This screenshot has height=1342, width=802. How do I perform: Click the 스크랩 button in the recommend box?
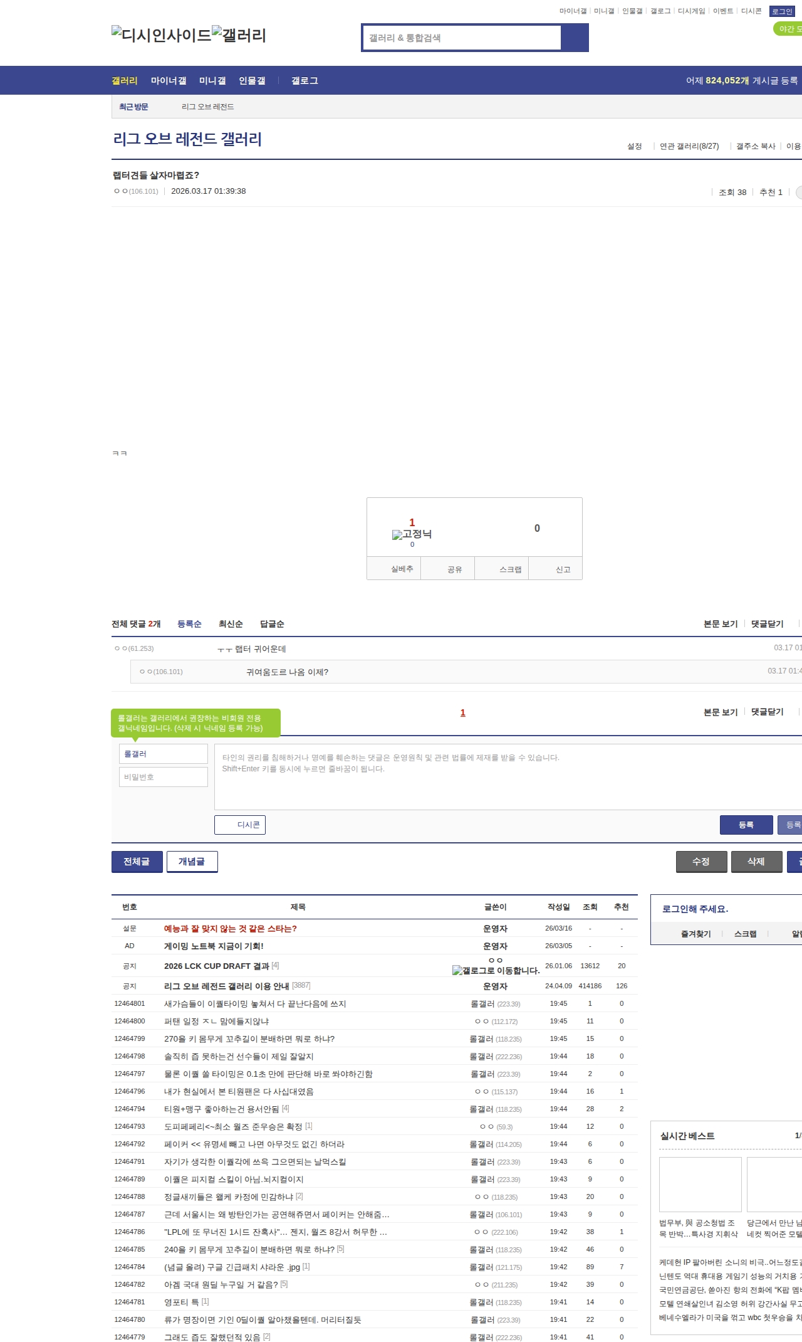coord(501,569)
